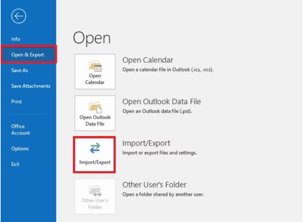Click the large Open Calendar heading
Screen dimensions: 304x222
click(x=148, y=60)
